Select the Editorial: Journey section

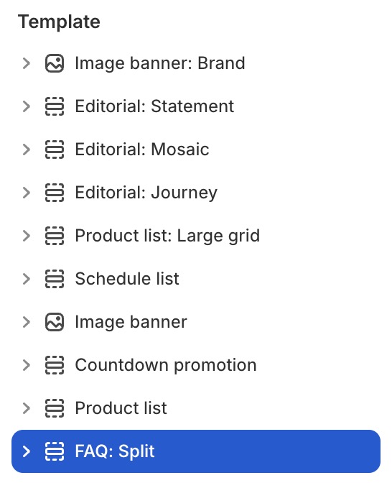[196, 193]
